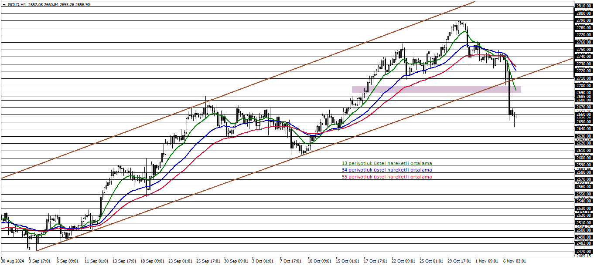594x266 pixels.
Task: Click the blue 34 periyotluk üstel hareketli ortalama label
Action: [387, 170]
